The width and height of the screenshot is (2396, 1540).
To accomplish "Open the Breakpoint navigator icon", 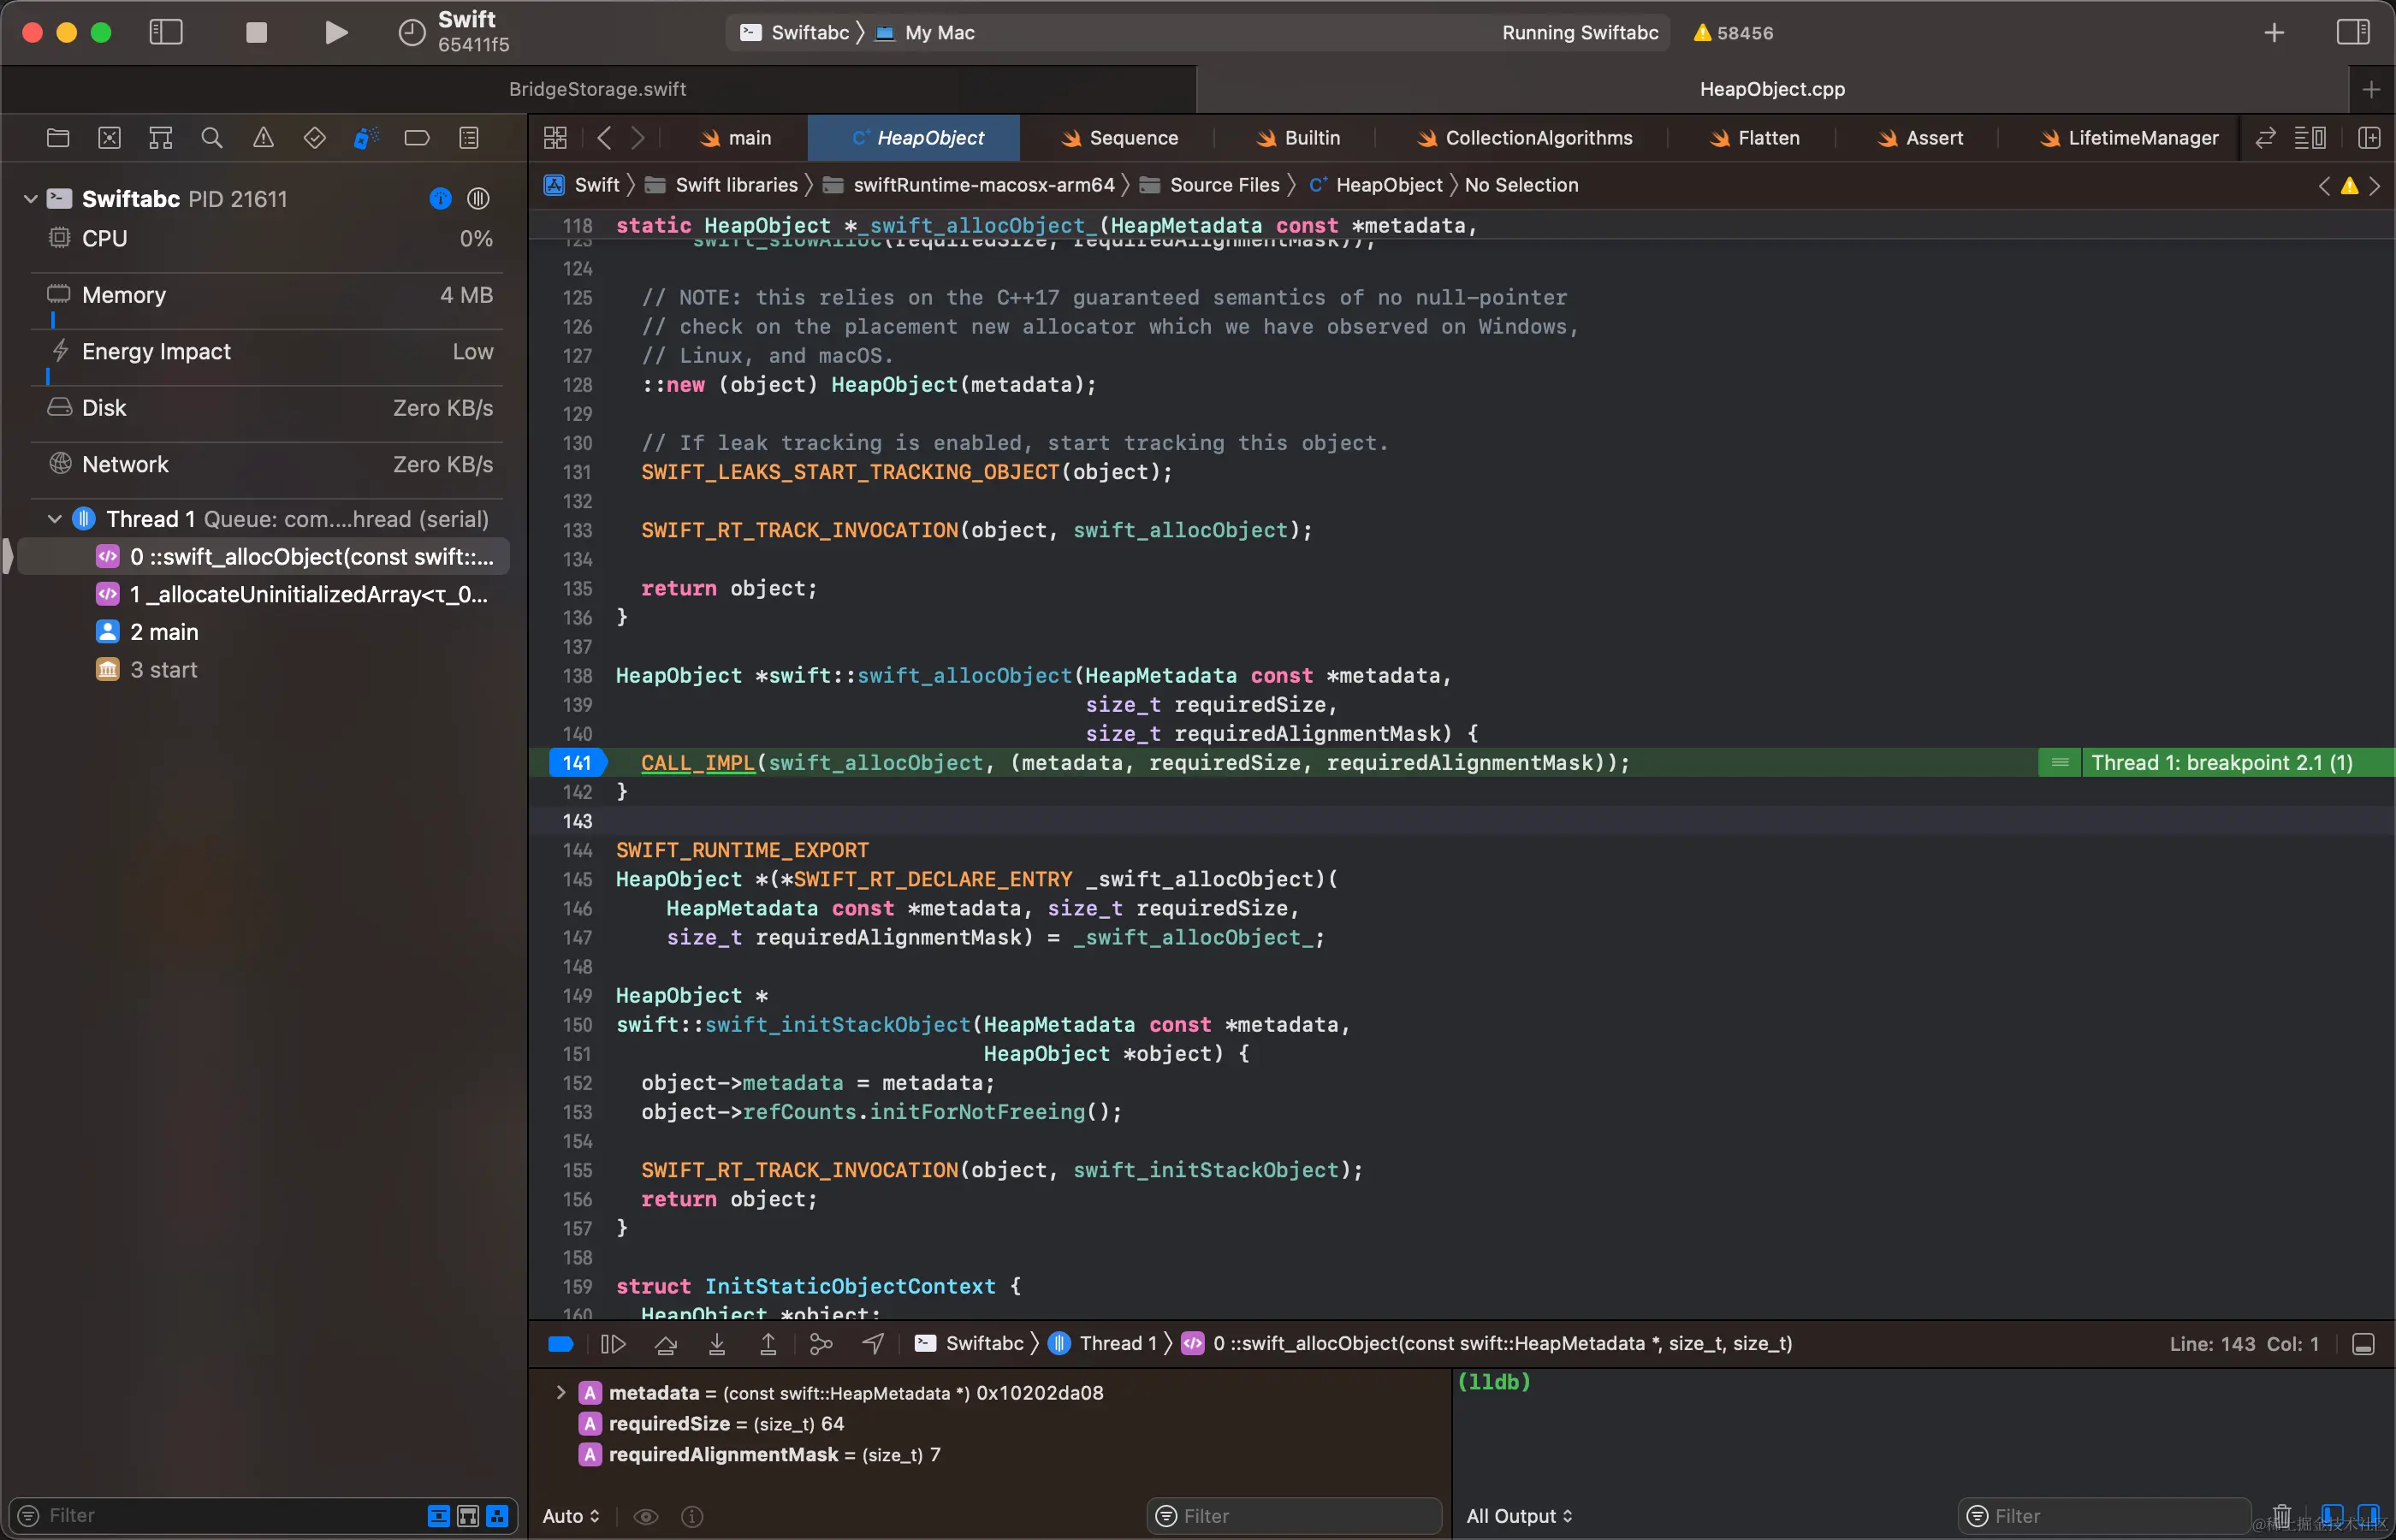I will click(x=417, y=138).
